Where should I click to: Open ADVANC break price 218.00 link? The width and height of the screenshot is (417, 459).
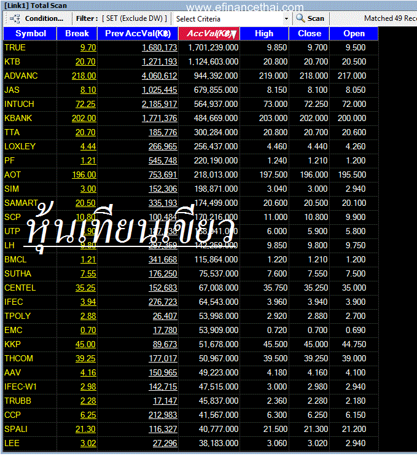tap(84, 76)
